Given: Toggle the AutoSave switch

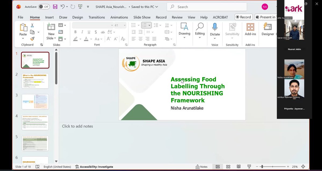Looking at the screenshot, I should click(44, 7).
